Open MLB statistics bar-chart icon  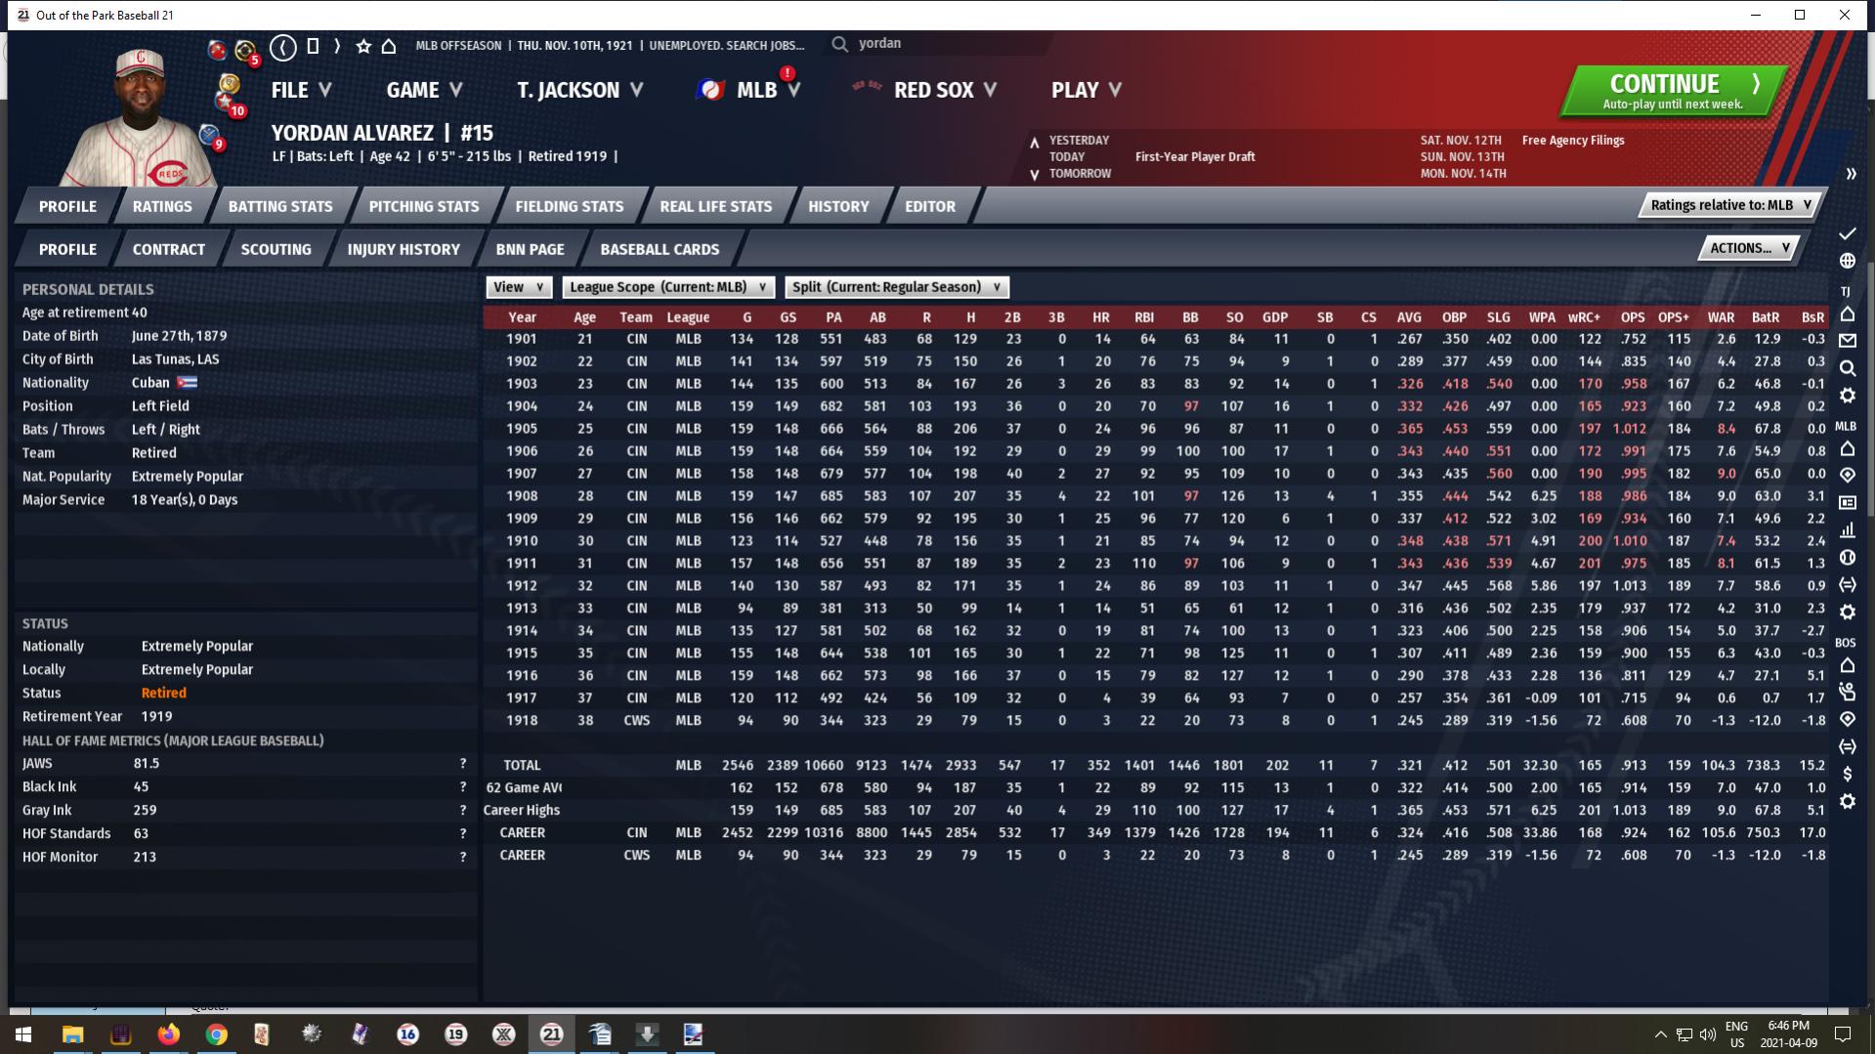click(x=1847, y=530)
